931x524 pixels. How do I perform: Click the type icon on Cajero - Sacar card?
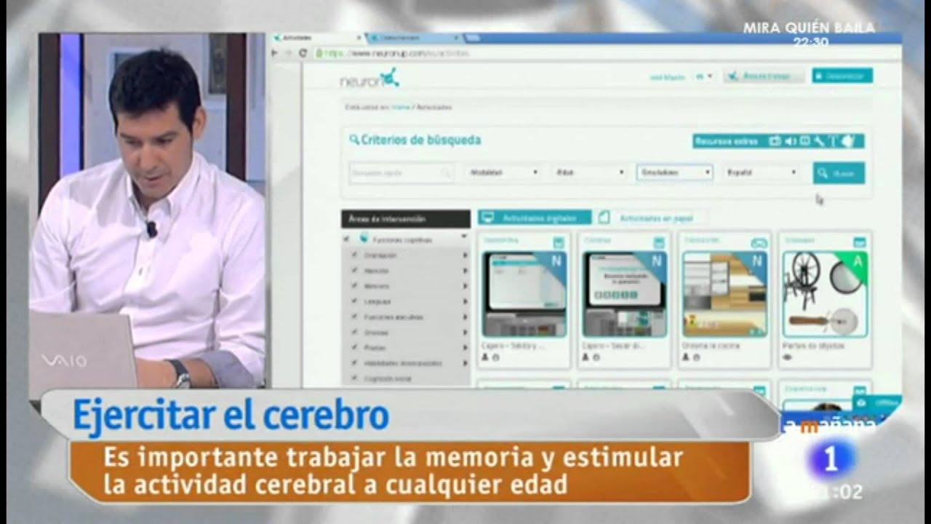pyautogui.click(x=659, y=242)
